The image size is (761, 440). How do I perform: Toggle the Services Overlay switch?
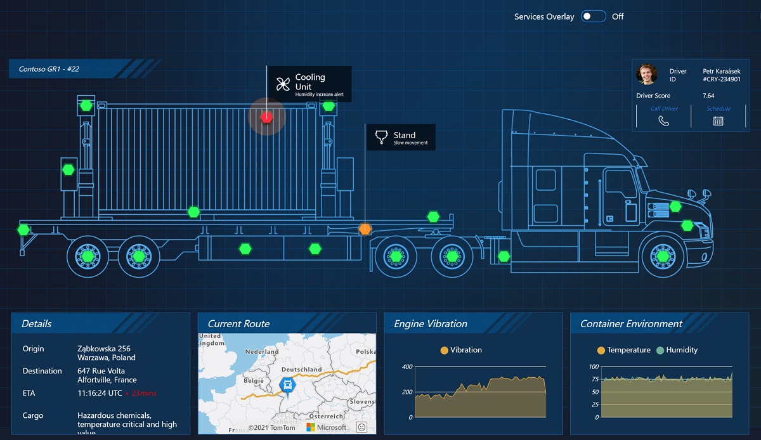tap(594, 16)
